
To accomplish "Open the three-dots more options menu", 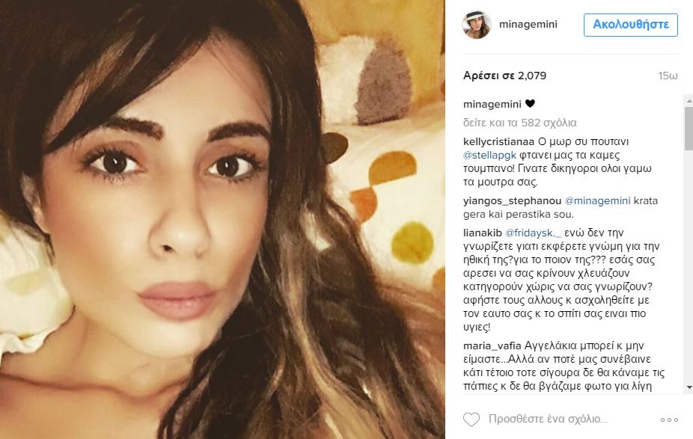I will [x=669, y=420].
